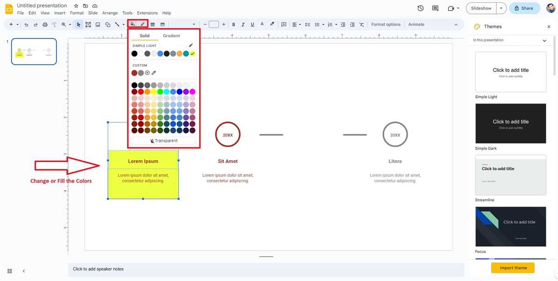Viewport: 558px width, 281px height.
Task: Select the Paint format tool
Action: click(x=54, y=25)
